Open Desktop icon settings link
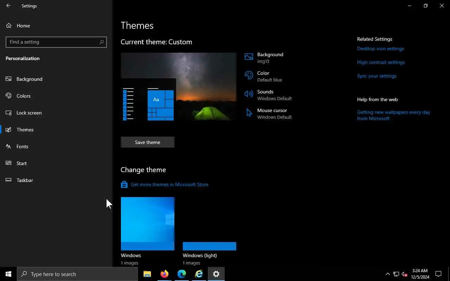The width and height of the screenshot is (450, 281). click(380, 48)
